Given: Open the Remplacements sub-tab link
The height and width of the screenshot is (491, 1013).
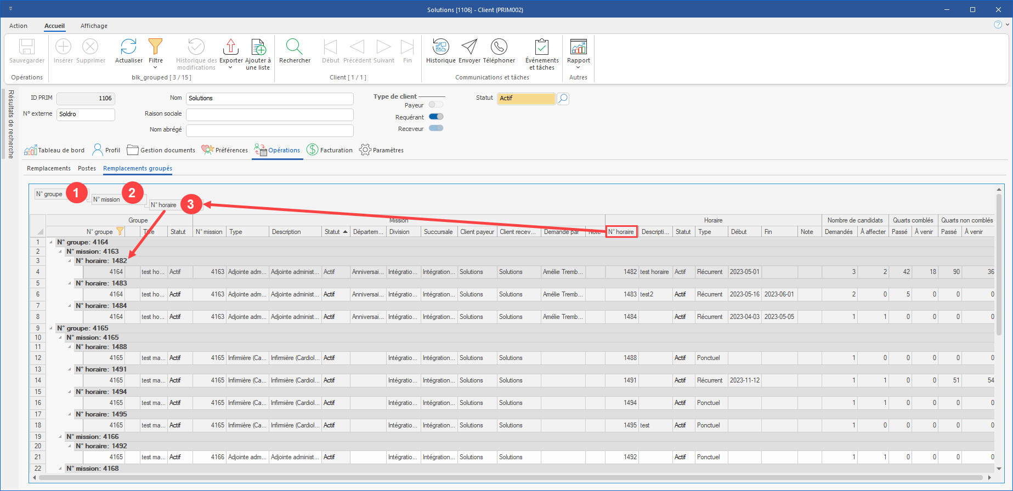Looking at the screenshot, I should [49, 168].
